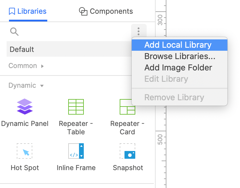This screenshot has height=188, width=240.
Task: Choose the Repeater - Card widget icon
Action: click(127, 107)
